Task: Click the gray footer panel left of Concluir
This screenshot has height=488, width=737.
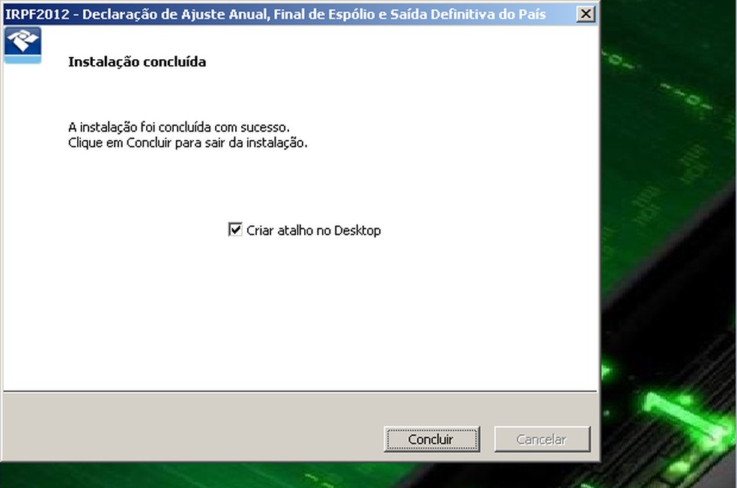Action: click(192, 427)
